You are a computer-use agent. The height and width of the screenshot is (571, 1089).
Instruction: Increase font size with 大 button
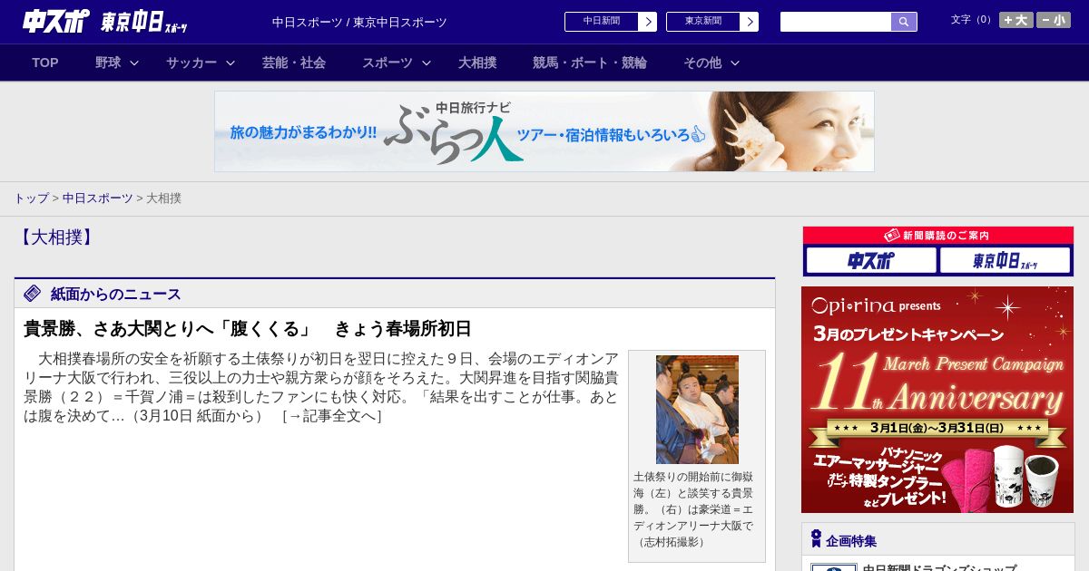click(1016, 20)
